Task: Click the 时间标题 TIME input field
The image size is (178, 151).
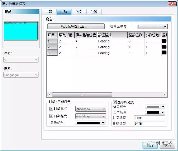Action: click(149, 118)
